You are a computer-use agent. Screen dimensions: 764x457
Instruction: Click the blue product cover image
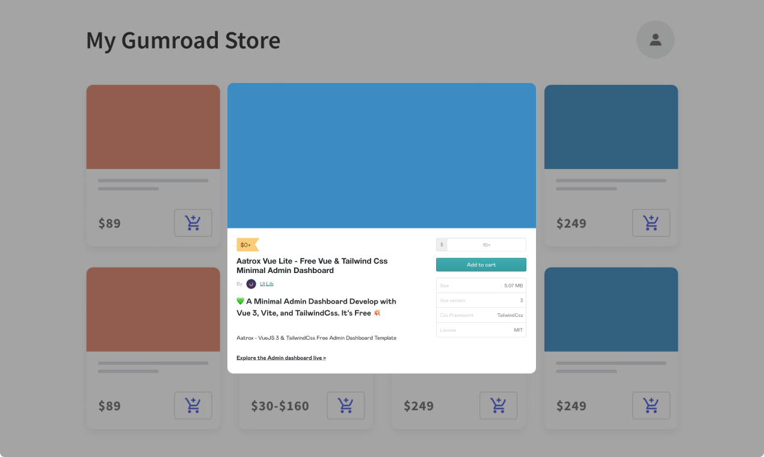point(381,156)
